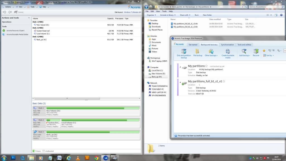Click the Back_up (H:) disk usage bar
The image size is (286, 161).
(x=93, y=132)
